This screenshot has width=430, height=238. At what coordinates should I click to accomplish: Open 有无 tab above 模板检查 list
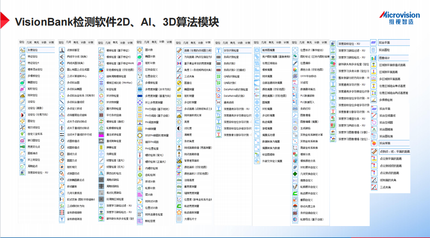click(x=115, y=43)
